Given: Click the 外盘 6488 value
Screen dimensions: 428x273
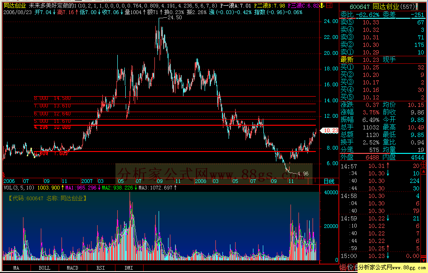Looking at the screenshot, I should (x=372, y=157).
